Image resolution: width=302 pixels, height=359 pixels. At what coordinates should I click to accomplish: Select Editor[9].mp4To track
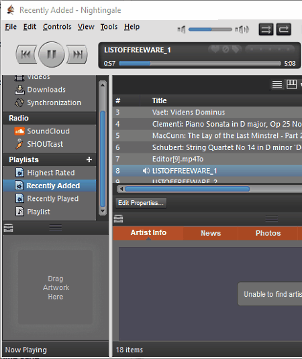(x=207, y=159)
